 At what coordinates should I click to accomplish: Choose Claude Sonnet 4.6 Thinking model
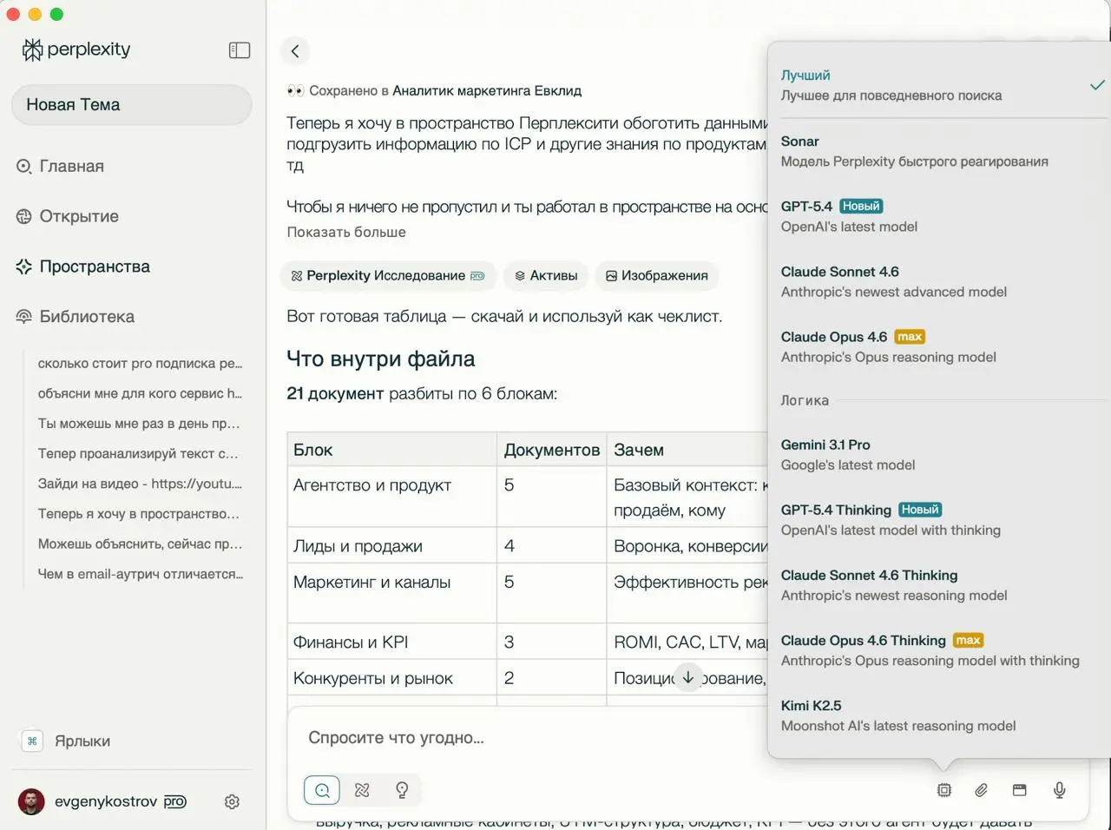[942, 584]
